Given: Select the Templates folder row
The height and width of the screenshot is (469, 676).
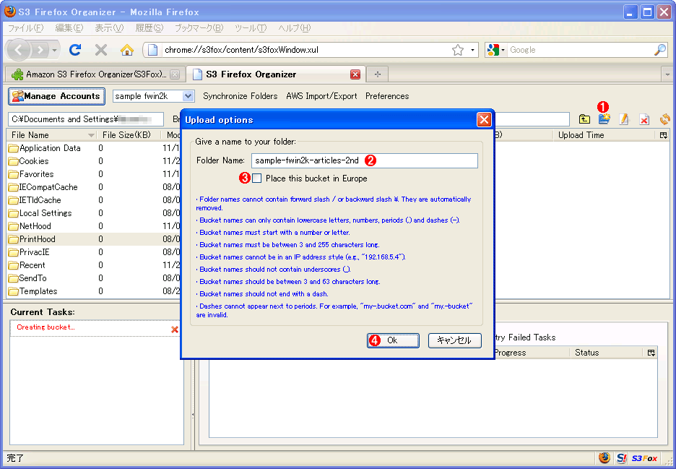Looking at the screenshot, I should (x=93, y=291).
